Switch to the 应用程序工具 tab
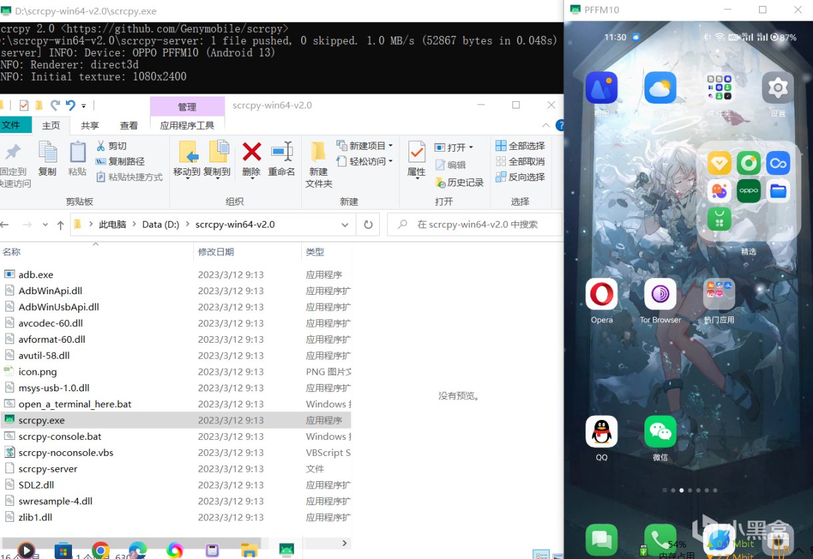Screen dimensions: 813x559 187,125
